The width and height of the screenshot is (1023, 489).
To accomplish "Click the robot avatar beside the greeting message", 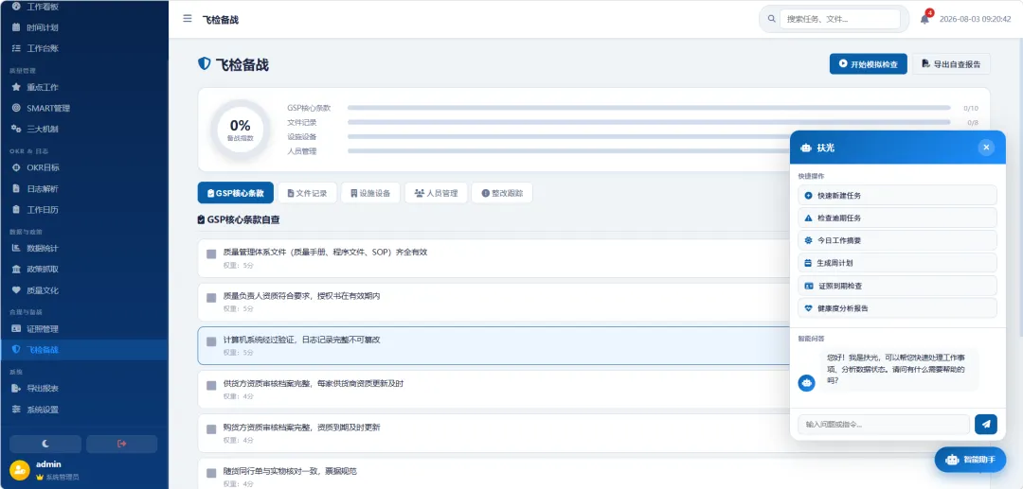I will pyautogui.click(x=806, y=383).
